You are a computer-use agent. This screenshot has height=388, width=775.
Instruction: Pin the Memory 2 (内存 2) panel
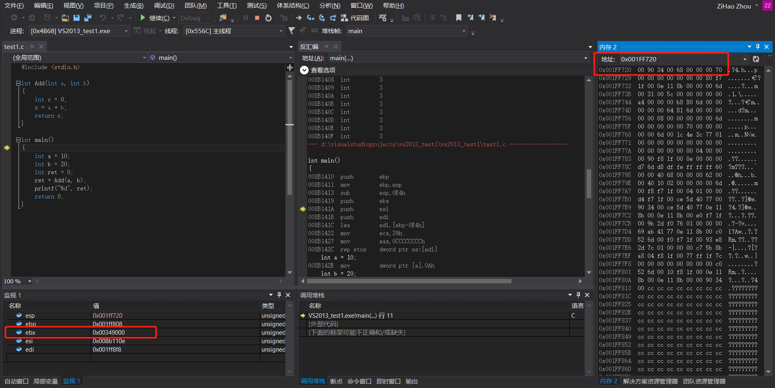(758, 47)
